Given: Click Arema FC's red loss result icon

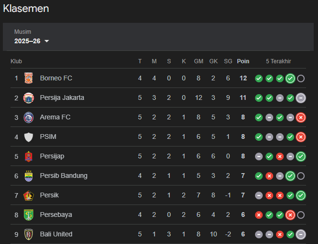Looking at the screenshot, I should click(301, 117).
